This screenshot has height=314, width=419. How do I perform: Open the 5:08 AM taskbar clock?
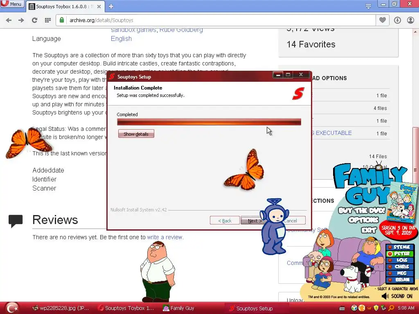point(406,308)
